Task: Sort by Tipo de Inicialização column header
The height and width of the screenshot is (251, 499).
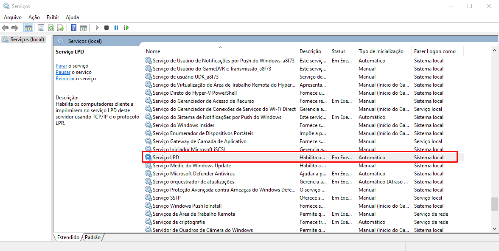Action: (381, 51)
